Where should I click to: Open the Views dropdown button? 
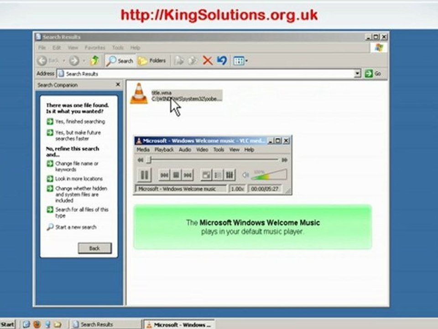pos(240,61)
